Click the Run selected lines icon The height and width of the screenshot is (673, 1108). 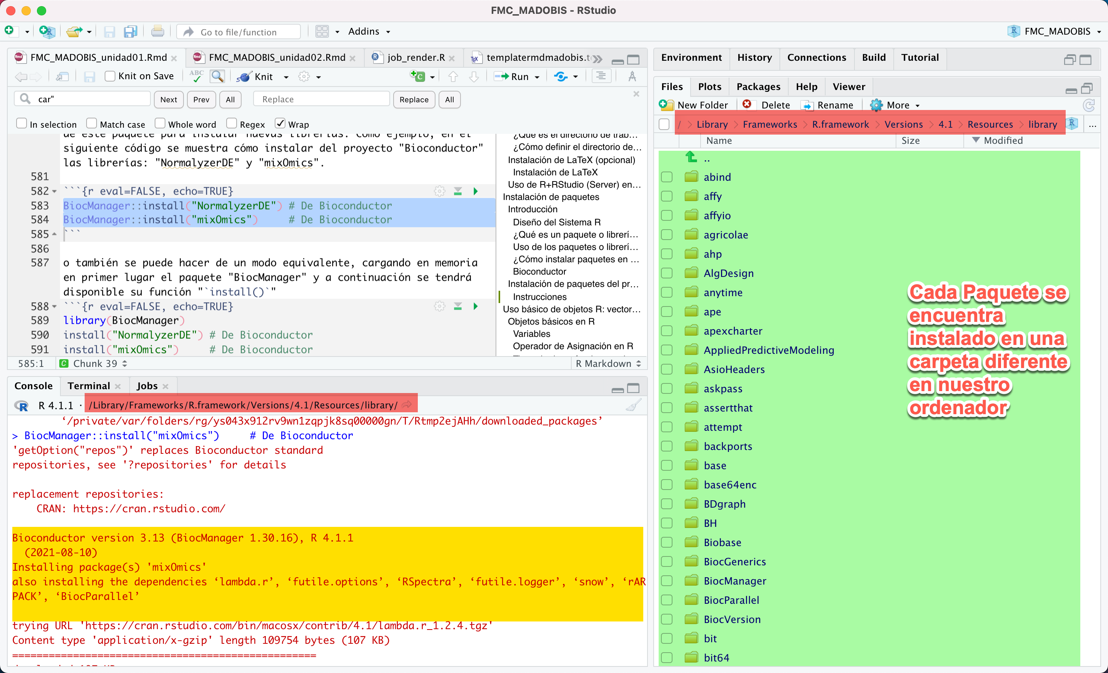501,77
